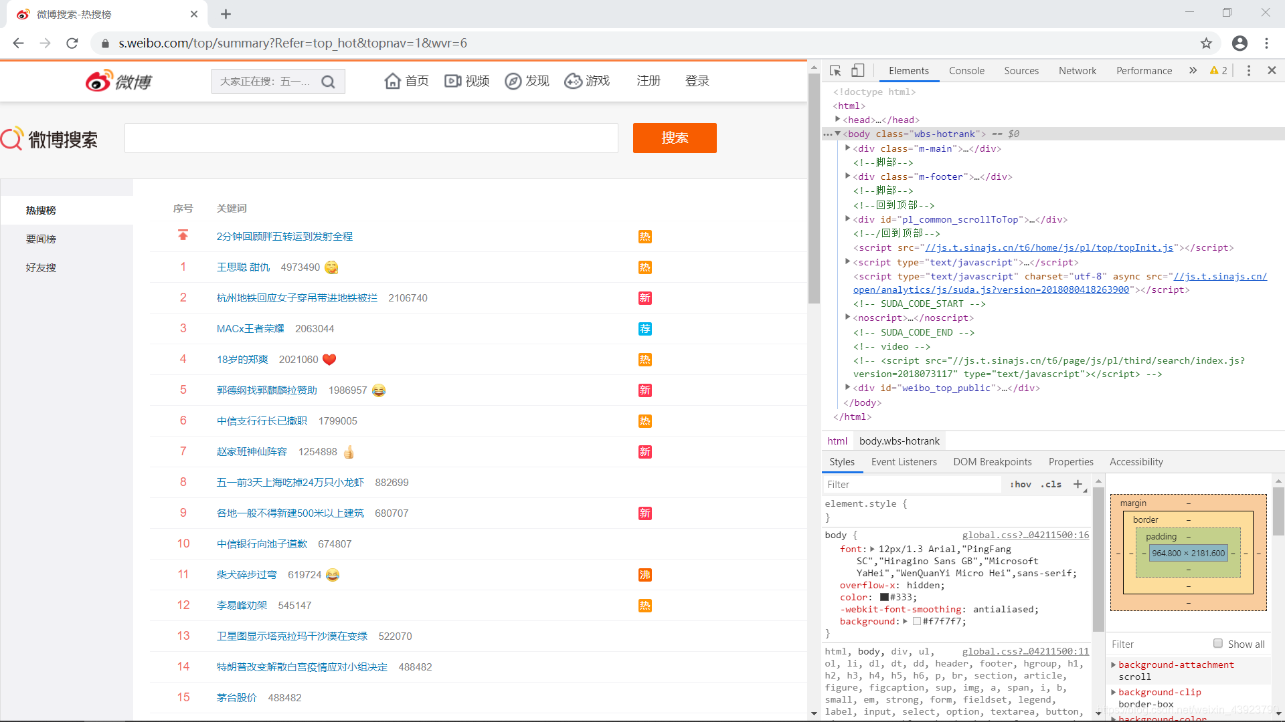Expand the head element node
The image size is (1285, 722).
pos(837,119)
